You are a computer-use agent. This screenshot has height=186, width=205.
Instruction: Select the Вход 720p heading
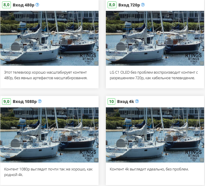click(129, 5)
